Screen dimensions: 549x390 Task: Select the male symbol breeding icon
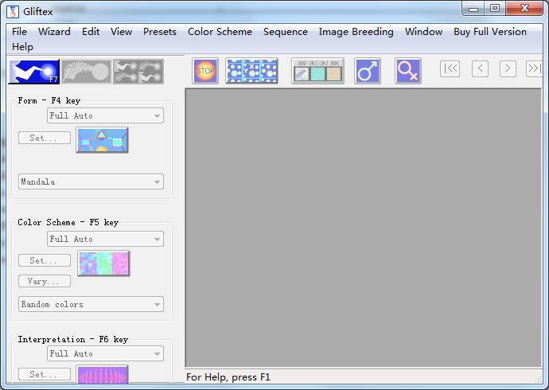[x=367, y=71]
